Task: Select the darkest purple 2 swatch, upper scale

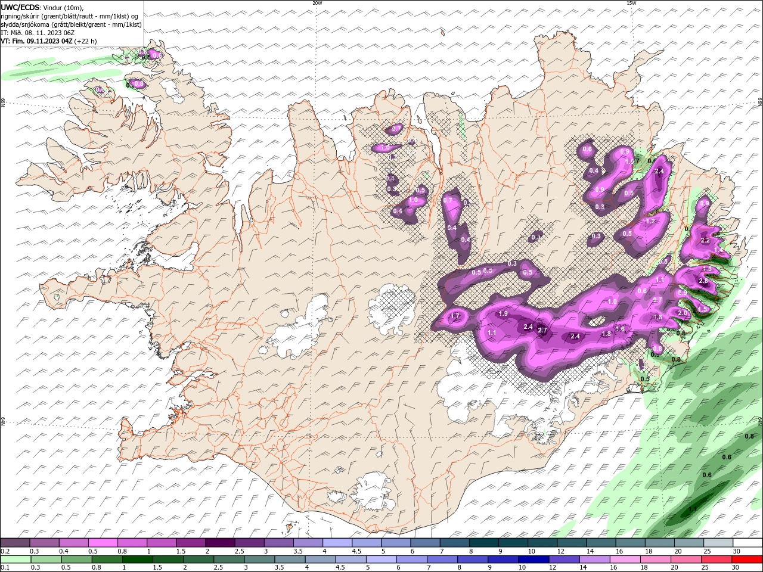Action: pyautogui.click(x=219, y=543)
